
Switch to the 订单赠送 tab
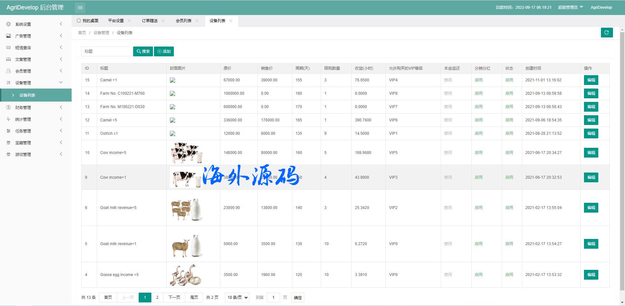point(149,21)
